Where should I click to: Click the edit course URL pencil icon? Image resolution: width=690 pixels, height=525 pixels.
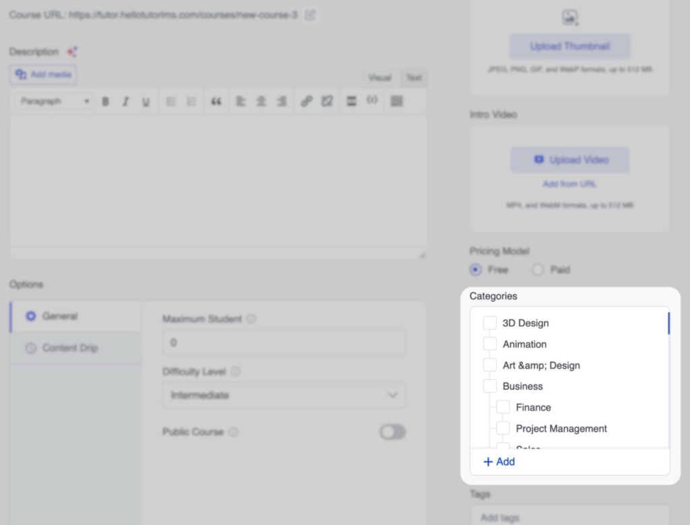tap(310, 15)
